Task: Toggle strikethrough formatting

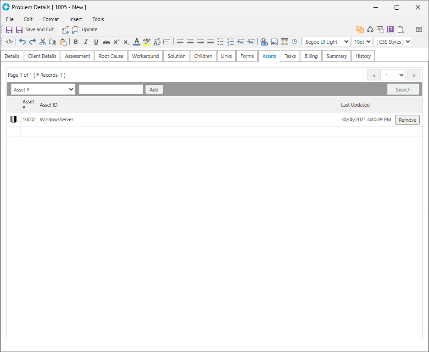Action: tap(106, 42)
